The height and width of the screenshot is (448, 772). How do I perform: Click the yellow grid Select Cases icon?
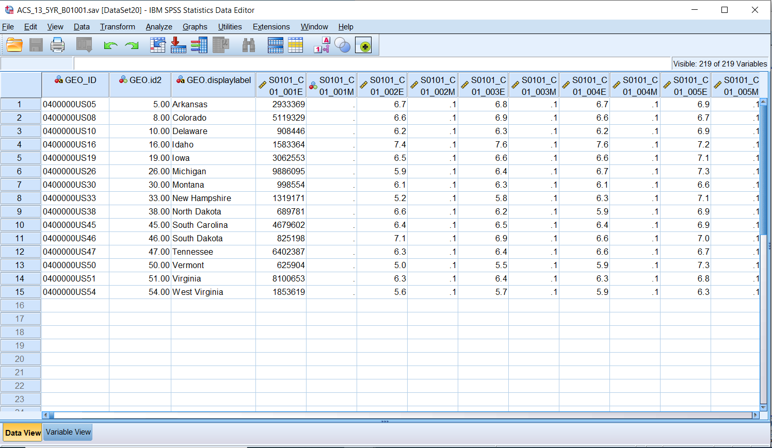coord(296,45)
